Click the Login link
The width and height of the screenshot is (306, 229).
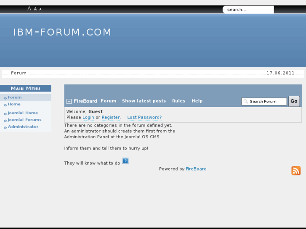(88, 117)
